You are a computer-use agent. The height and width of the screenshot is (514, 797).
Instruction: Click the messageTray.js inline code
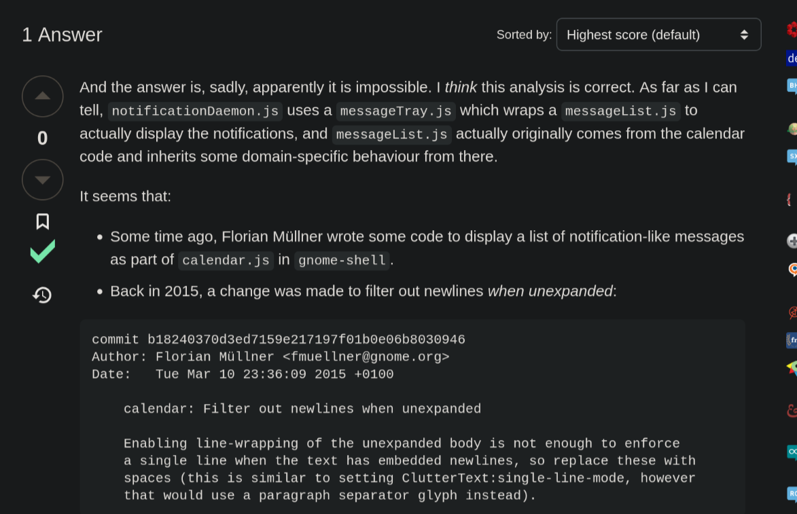click(x=395, y=111)
